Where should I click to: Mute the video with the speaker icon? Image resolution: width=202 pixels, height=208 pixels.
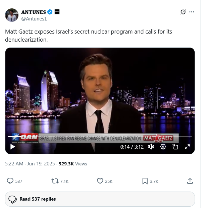(151, 147)
